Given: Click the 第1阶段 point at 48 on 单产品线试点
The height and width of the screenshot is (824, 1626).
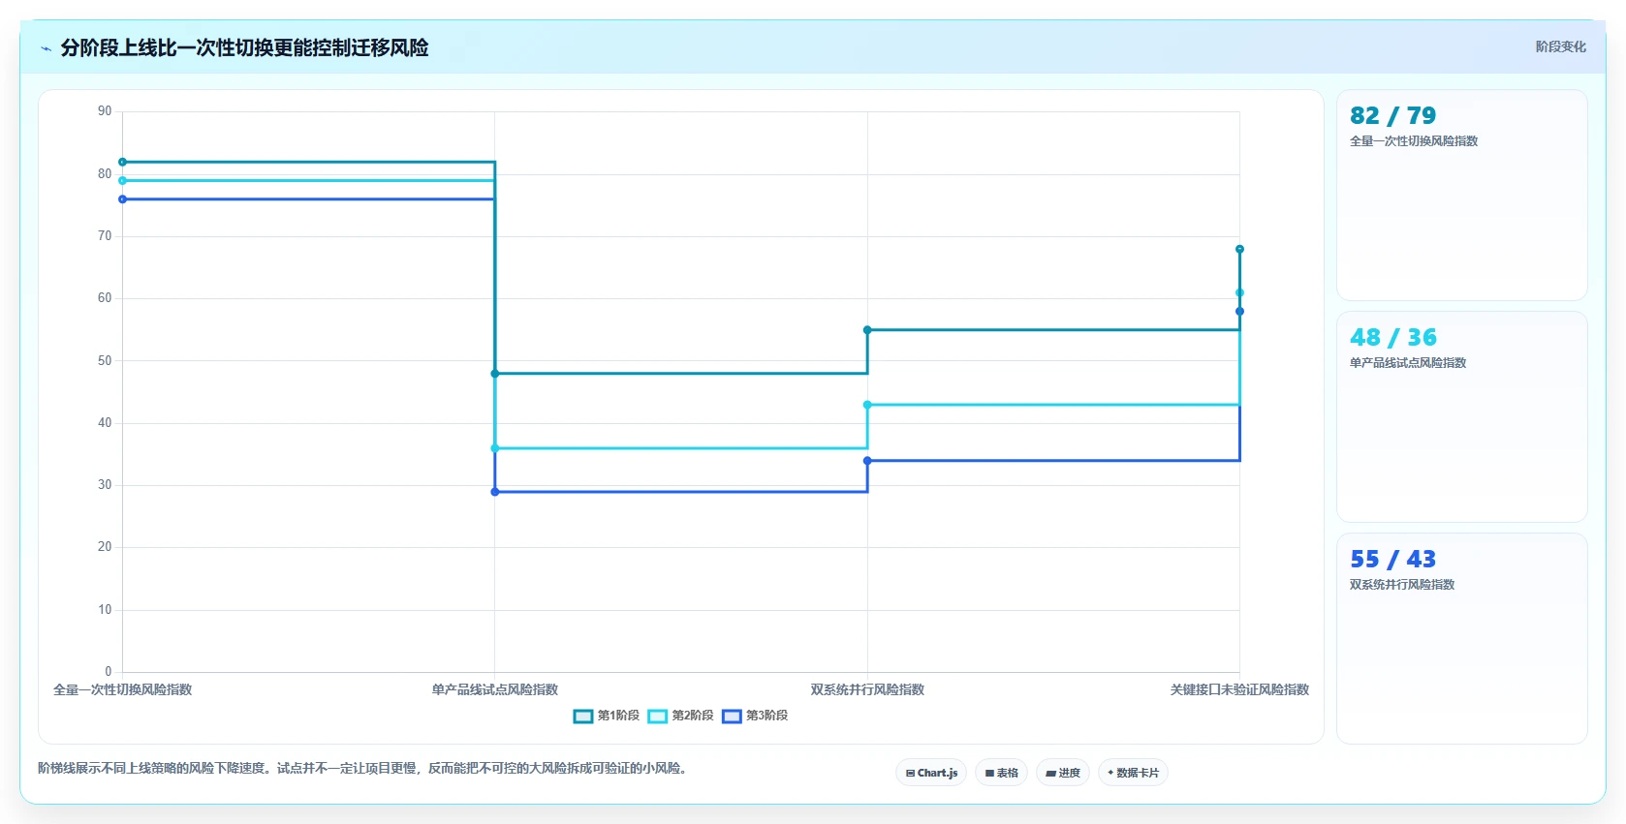Looking at the screenshot, I should pyautogui.click(x=495, y=374).
